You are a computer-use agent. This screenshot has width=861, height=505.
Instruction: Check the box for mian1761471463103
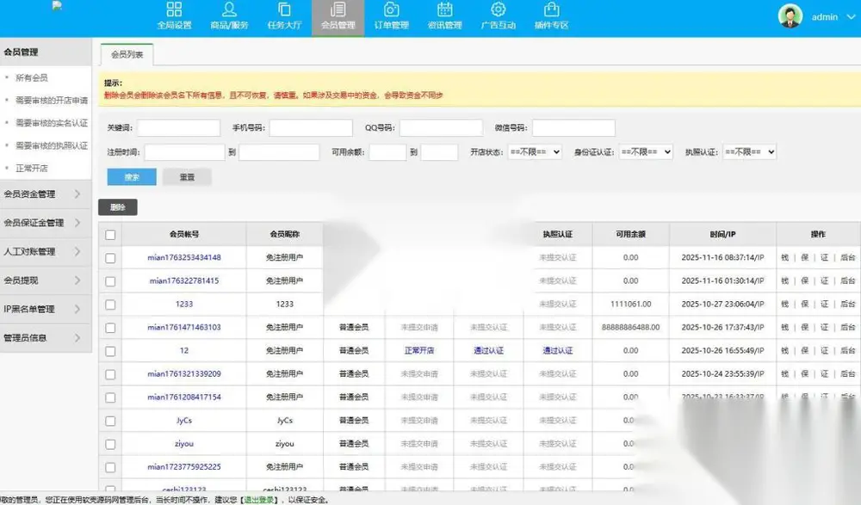[x=110, y=328]
